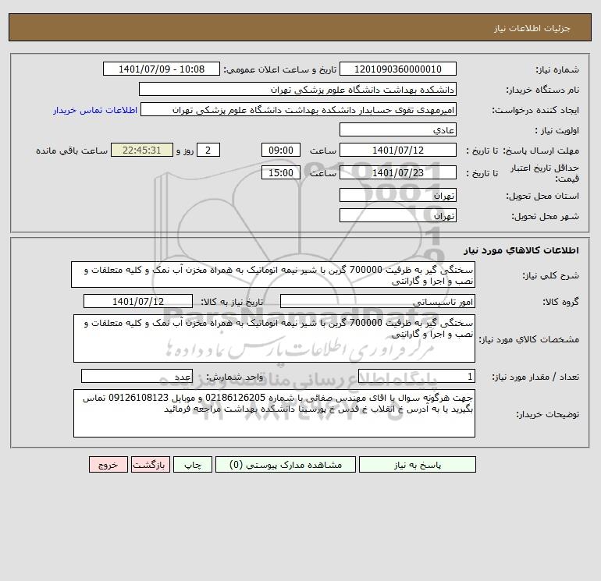This screenshot has width=601, height=581.
Task: Click delivery city field تهران
Action: click(x=398, y=215)
